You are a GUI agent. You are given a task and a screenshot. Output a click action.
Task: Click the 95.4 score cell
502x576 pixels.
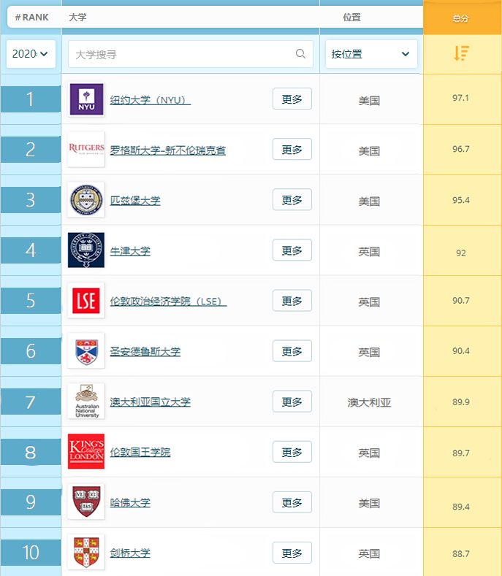461,200
